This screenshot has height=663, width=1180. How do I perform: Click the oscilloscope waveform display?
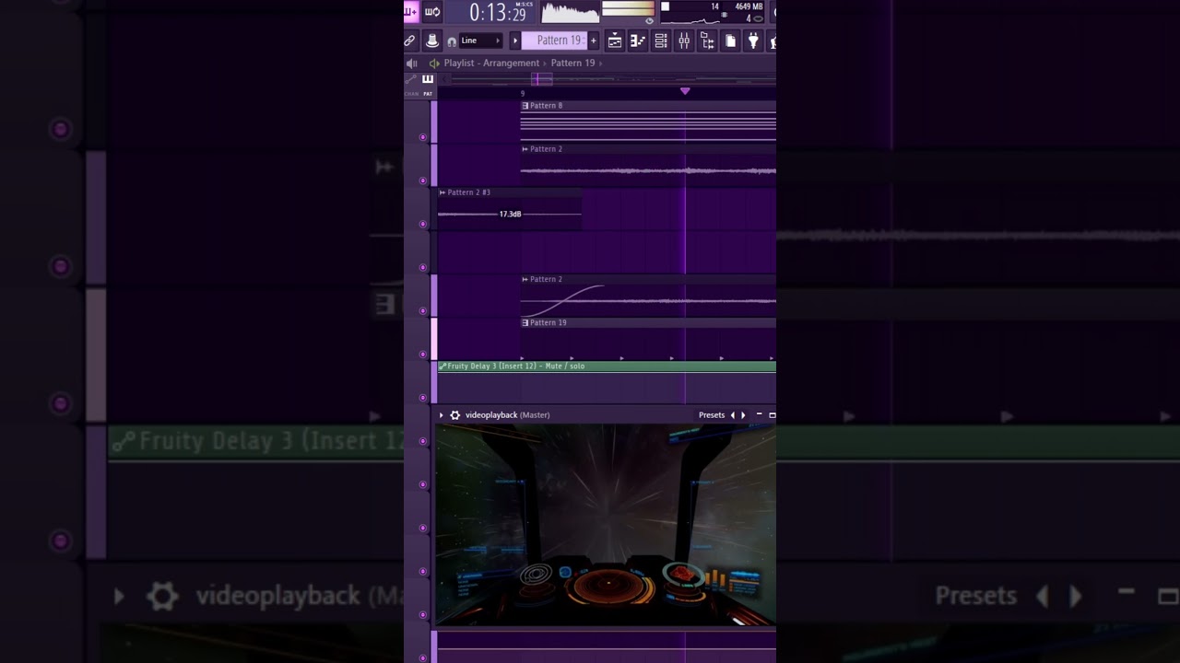[570, 13]
